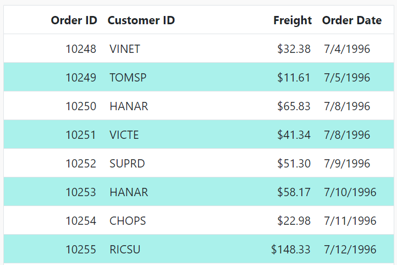Click the order date 7/11/1996
This screenshot has width=397, height=265.
[x=350, y=221]
